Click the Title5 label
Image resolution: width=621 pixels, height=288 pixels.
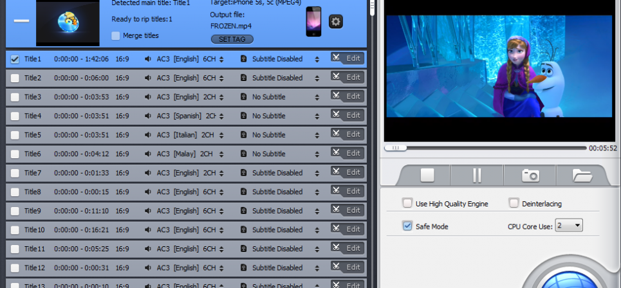pyautogui.click(x=32, y=135)
